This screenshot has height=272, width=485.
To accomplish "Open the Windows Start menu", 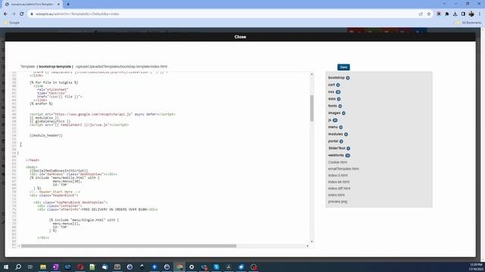I will [5, 267].
